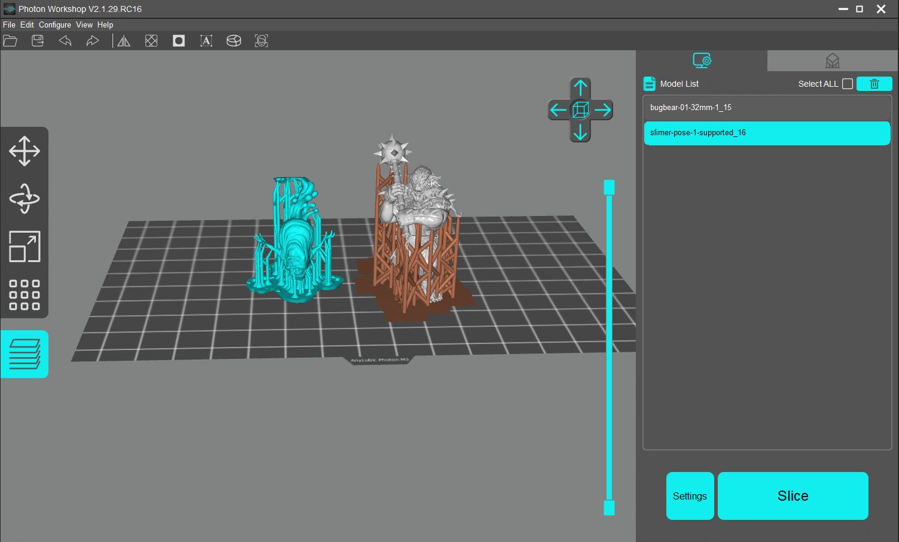Click the top handle of layer slider
This screenshot has height=542, width=899.
[609, 187]
